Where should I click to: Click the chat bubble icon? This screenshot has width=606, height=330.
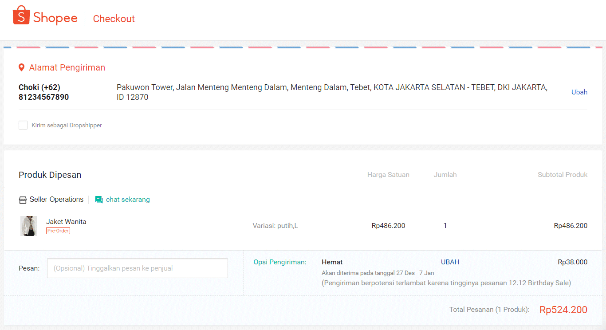click(99, 200)
